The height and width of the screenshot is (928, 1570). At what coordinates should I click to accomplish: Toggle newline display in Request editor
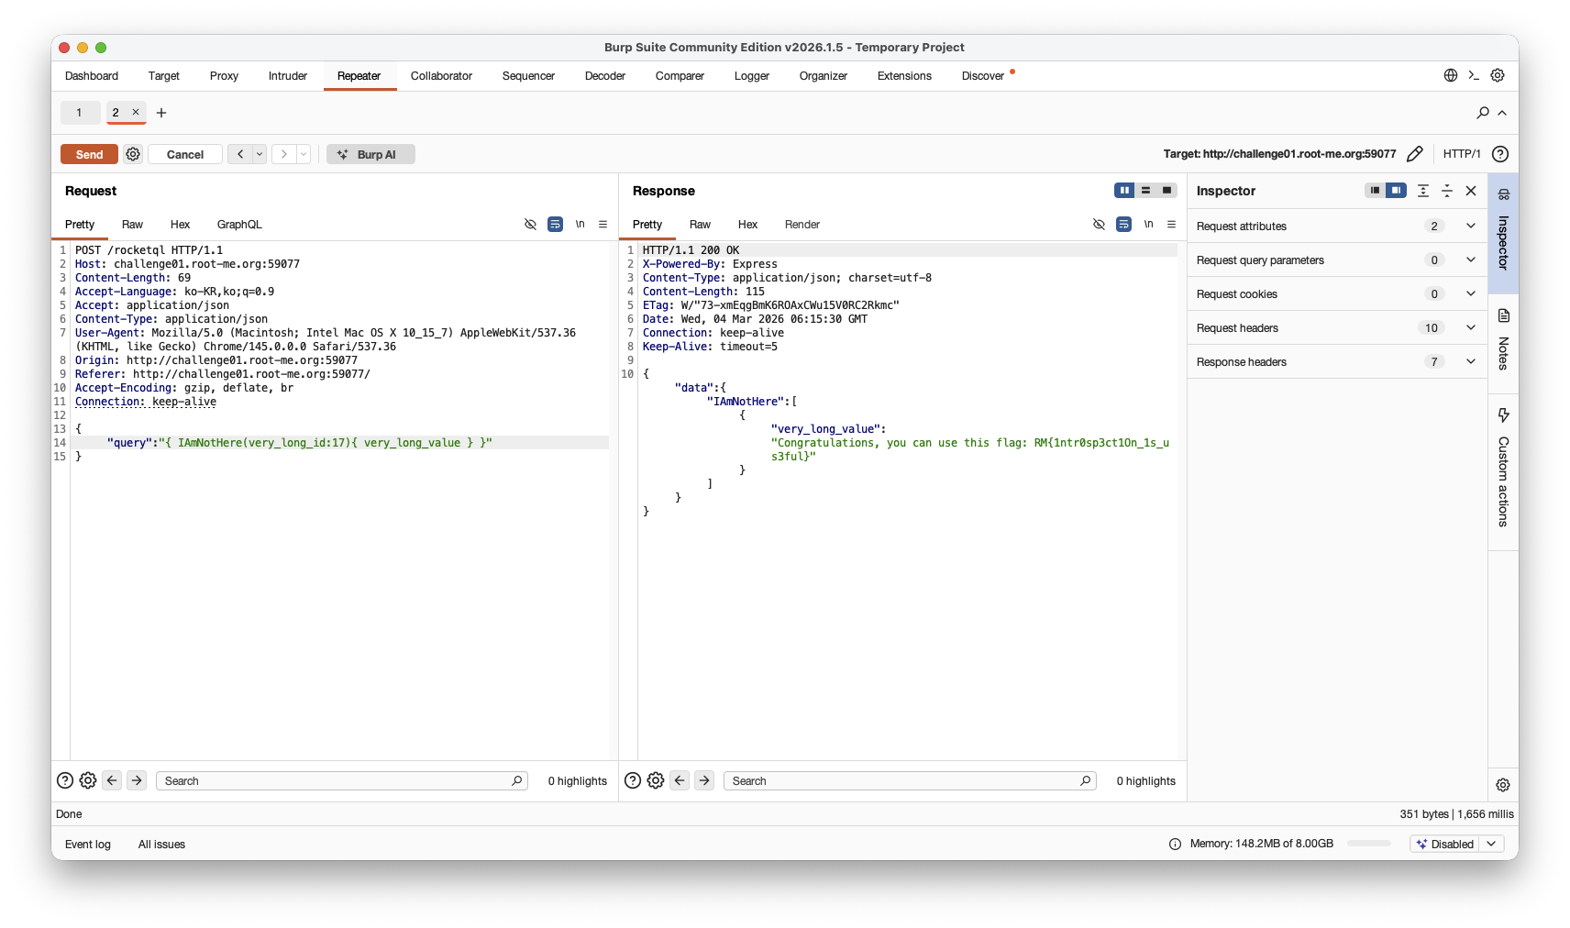(580, 224)
